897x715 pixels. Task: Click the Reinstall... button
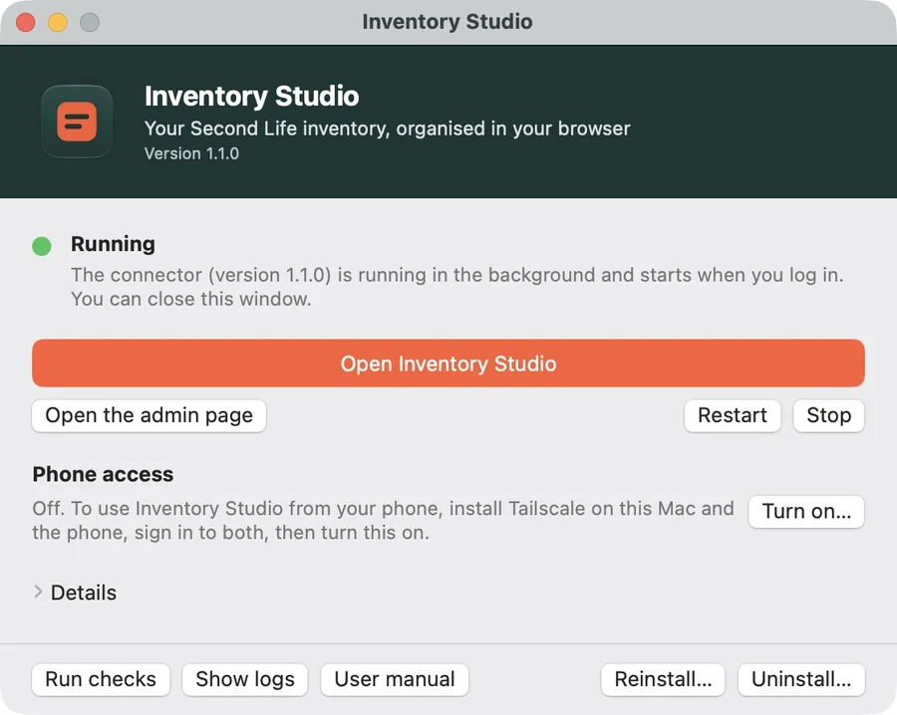tap(663, 679)
